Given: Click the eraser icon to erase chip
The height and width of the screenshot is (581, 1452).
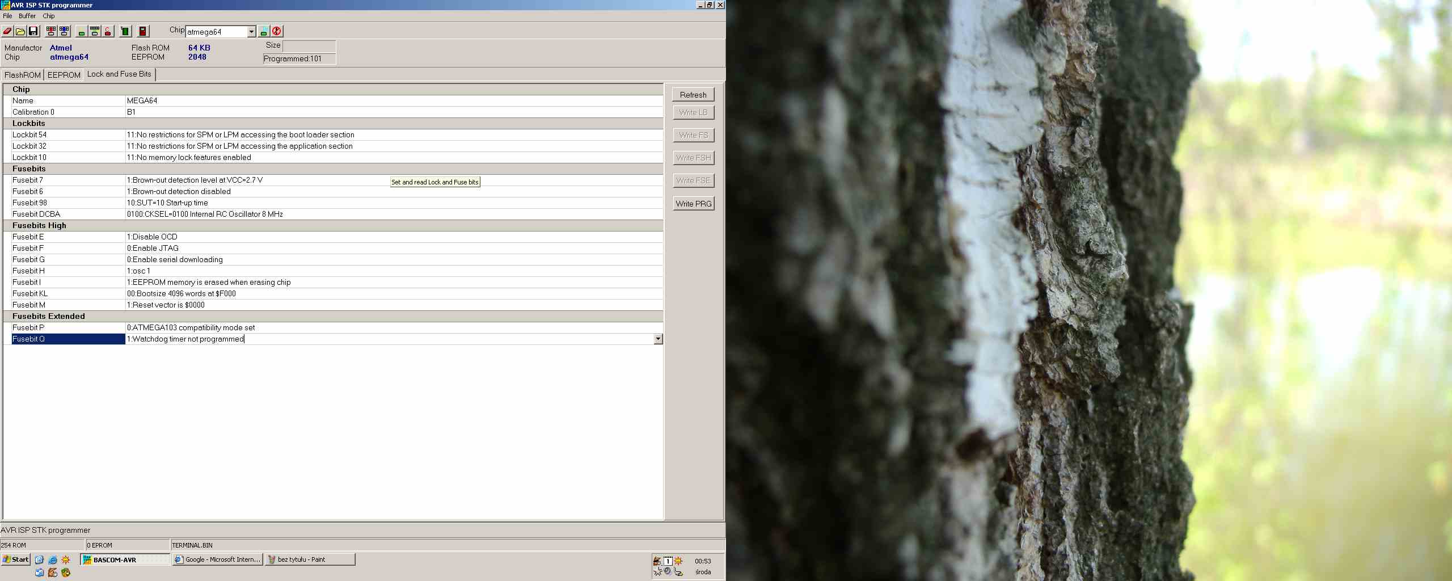Looking at the screenshot, I should click(x=7, y=31).
